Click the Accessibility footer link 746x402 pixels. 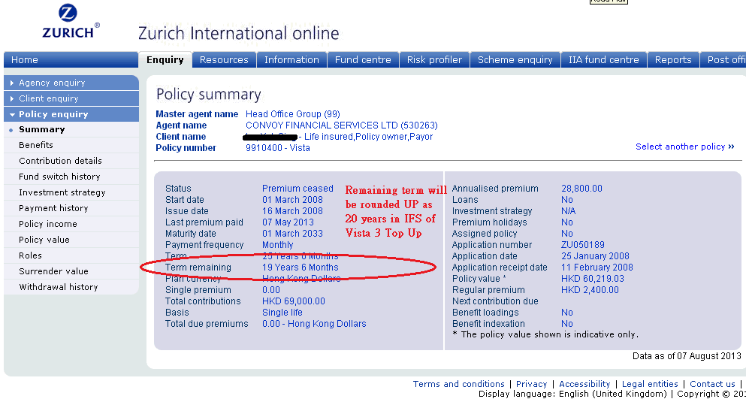coord(584,384)
